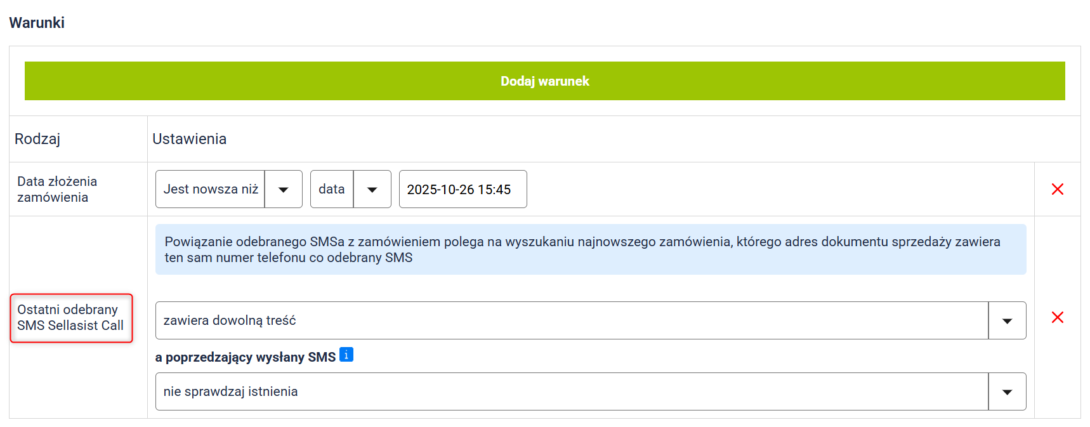The width and height of the screenshot is (1090, 427).
Task: Click the data combo box label
Action: [x=332, y=189]
